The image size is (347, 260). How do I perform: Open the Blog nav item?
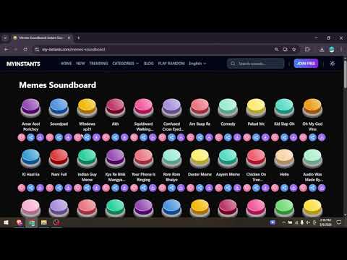[x=149, y=64]
